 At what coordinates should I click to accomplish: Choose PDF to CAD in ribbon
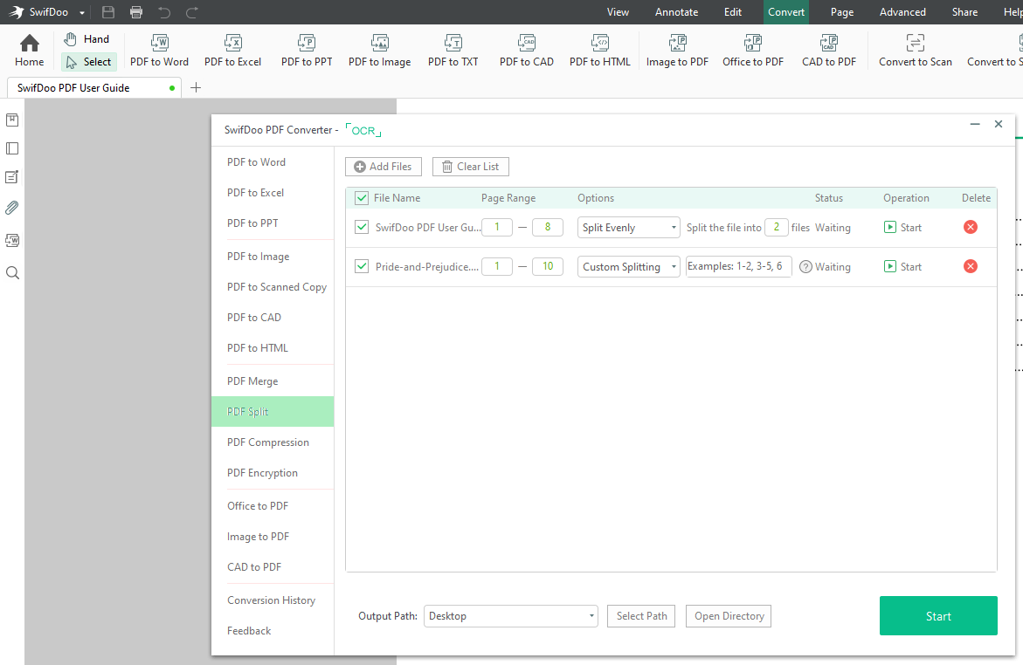[527, 51]
